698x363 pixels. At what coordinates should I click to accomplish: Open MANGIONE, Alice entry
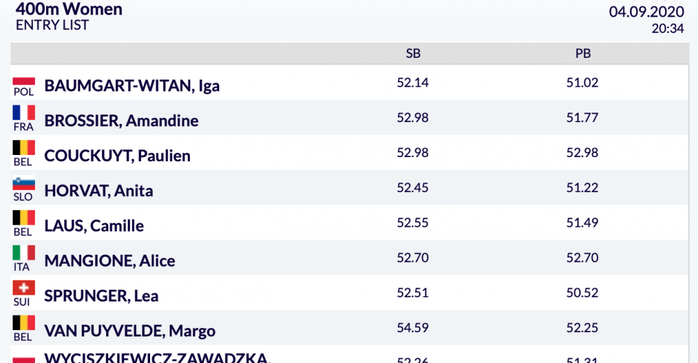(110, 261)
